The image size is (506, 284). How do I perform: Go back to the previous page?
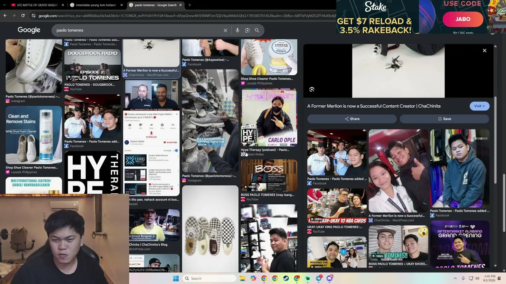[5, 15]
